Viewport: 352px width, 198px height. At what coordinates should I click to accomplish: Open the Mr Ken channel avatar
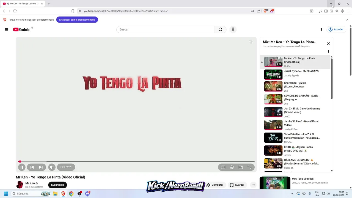click(x=20, y=185)
